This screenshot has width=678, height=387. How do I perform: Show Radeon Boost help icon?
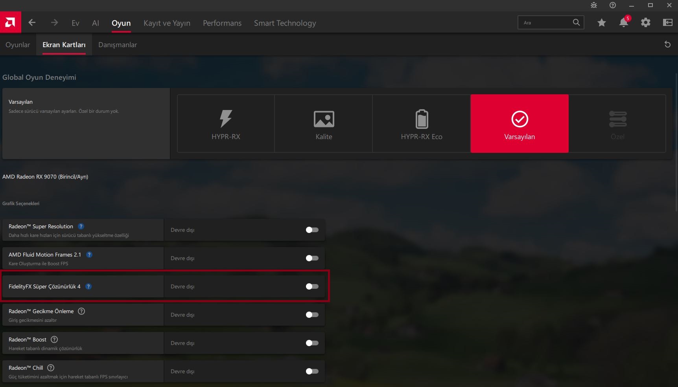[54, 339]
